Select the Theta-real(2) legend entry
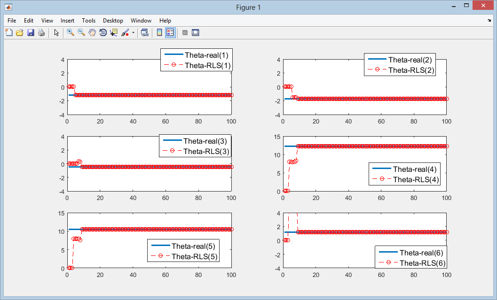 coord(400,60)
